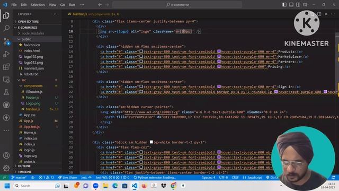Image resolution: width=339 pixels, height=191 pixels.
Task: Open Dropbox from the taskbar
Action: click(x=164, y=186)
